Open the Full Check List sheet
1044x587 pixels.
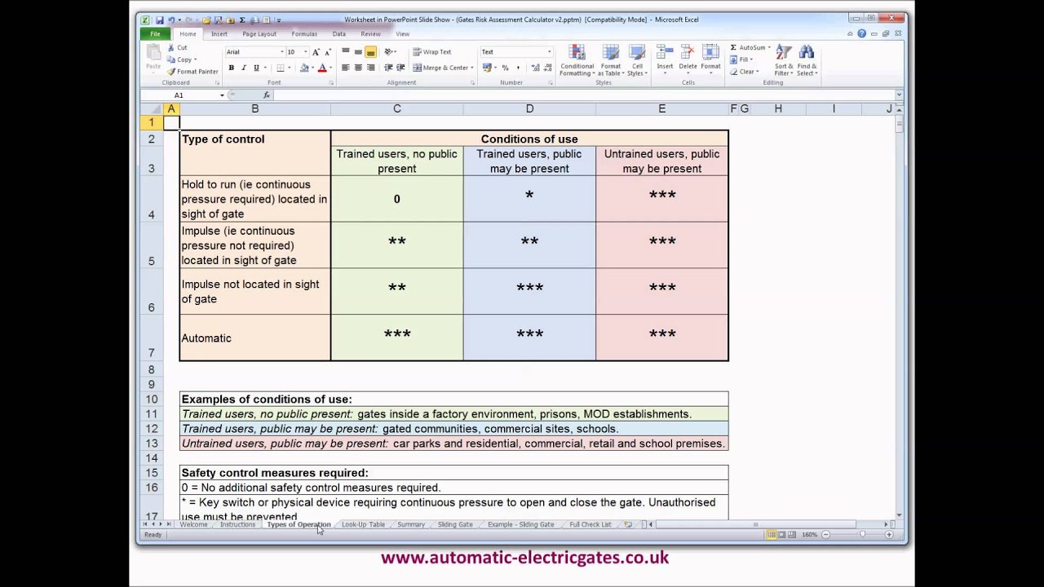591,524
